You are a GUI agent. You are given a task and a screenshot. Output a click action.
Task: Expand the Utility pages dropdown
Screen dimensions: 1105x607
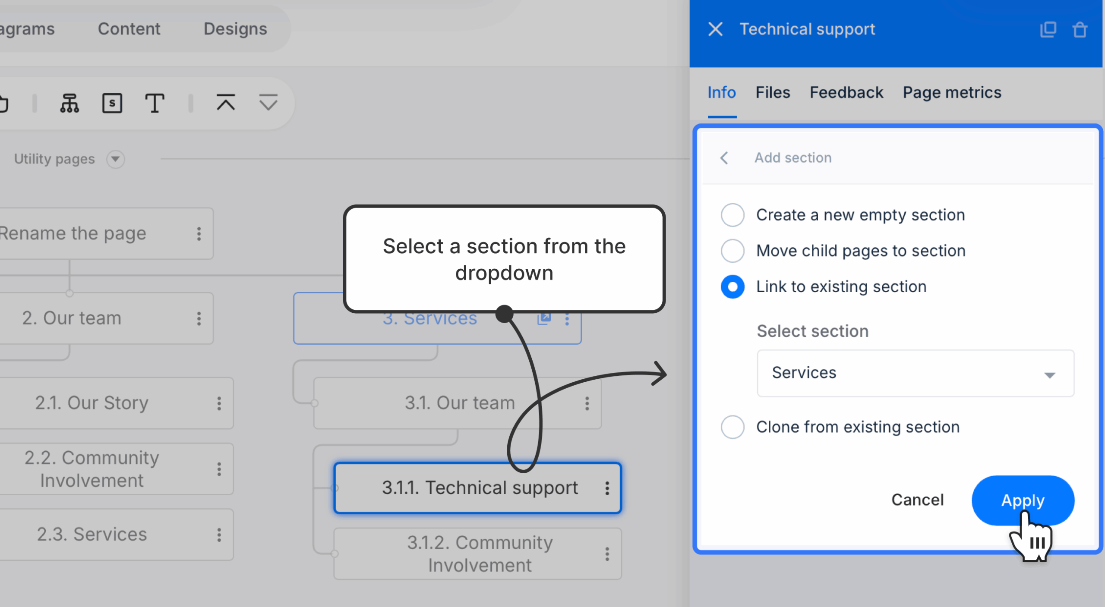[x=115, y=159]
